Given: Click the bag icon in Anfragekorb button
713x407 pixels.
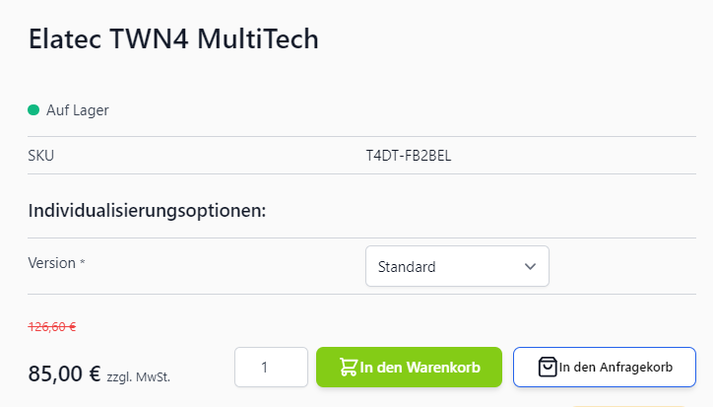Looking at the screenshot, I should [548, 368].
